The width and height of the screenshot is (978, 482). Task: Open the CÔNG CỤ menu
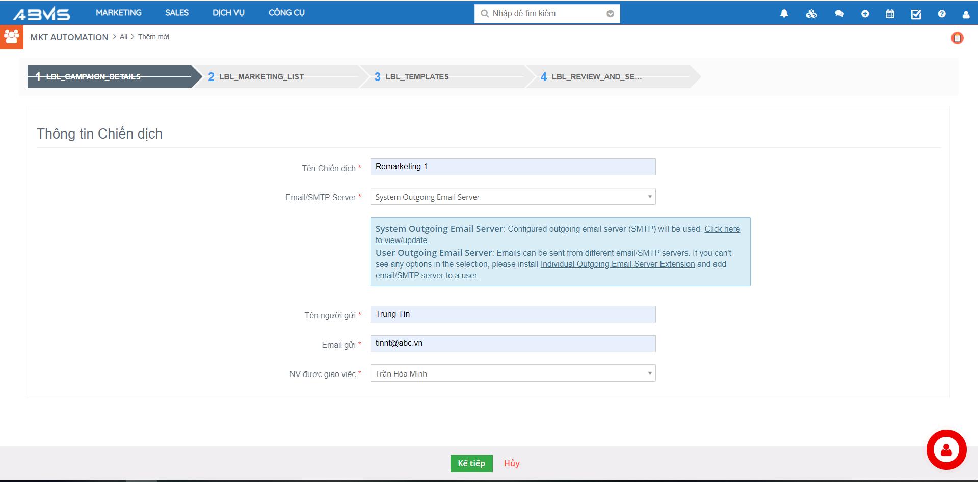click(286, 13)
